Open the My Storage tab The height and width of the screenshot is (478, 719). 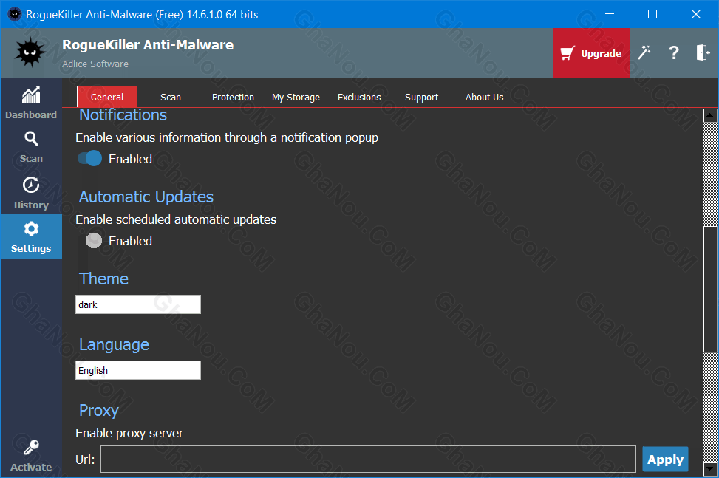(x=296, y=98)
